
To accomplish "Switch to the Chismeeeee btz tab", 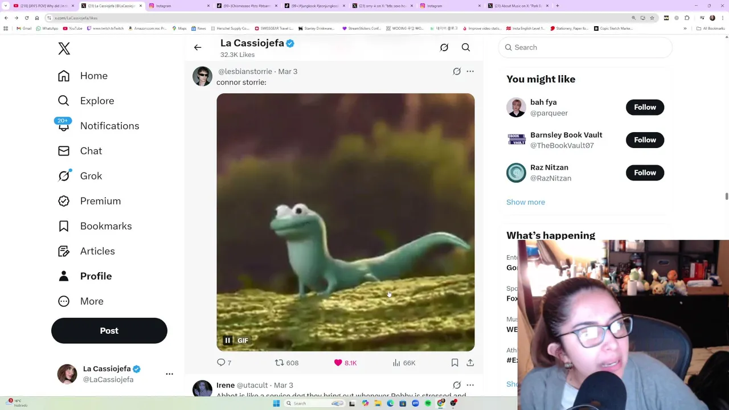I will pyautogui.click(x=246, y=6).
